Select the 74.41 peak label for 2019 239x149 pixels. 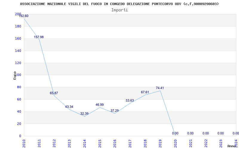tap(160, 88)
